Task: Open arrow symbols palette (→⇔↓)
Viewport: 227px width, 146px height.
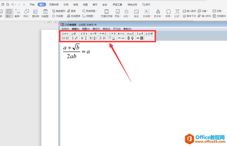Action: (x=103, y=34)
